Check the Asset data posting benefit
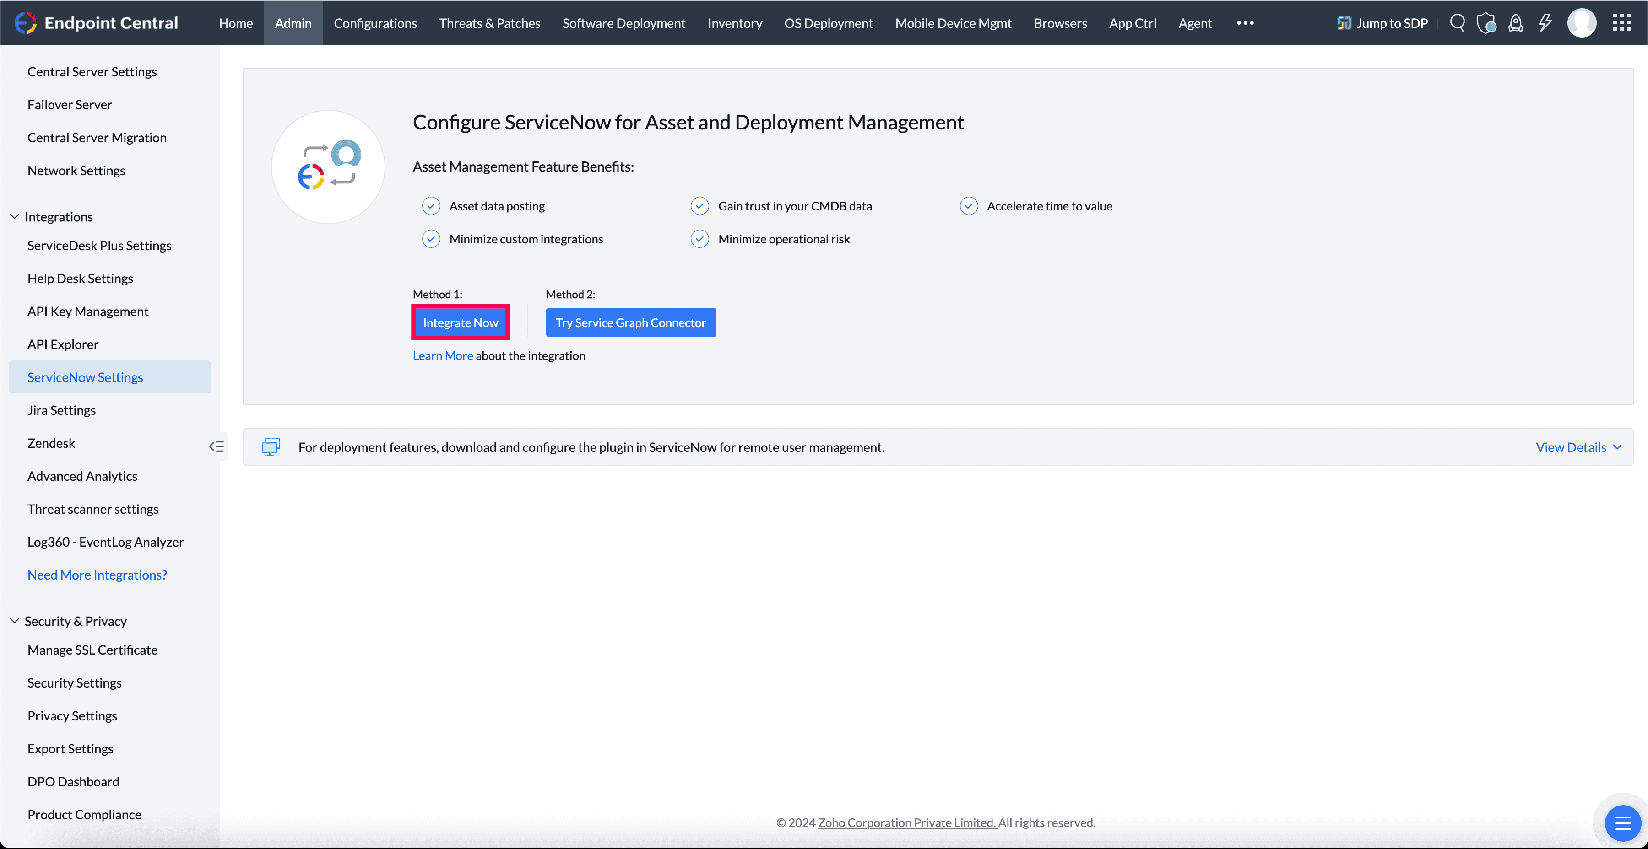 (431, 205)
